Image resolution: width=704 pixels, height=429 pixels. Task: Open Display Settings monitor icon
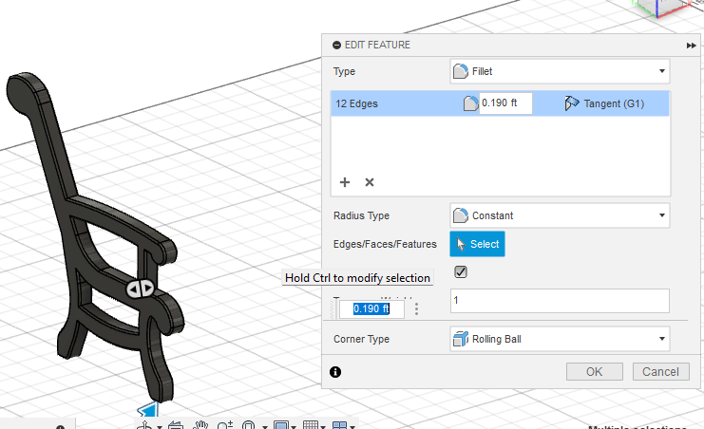pos(281,425)
